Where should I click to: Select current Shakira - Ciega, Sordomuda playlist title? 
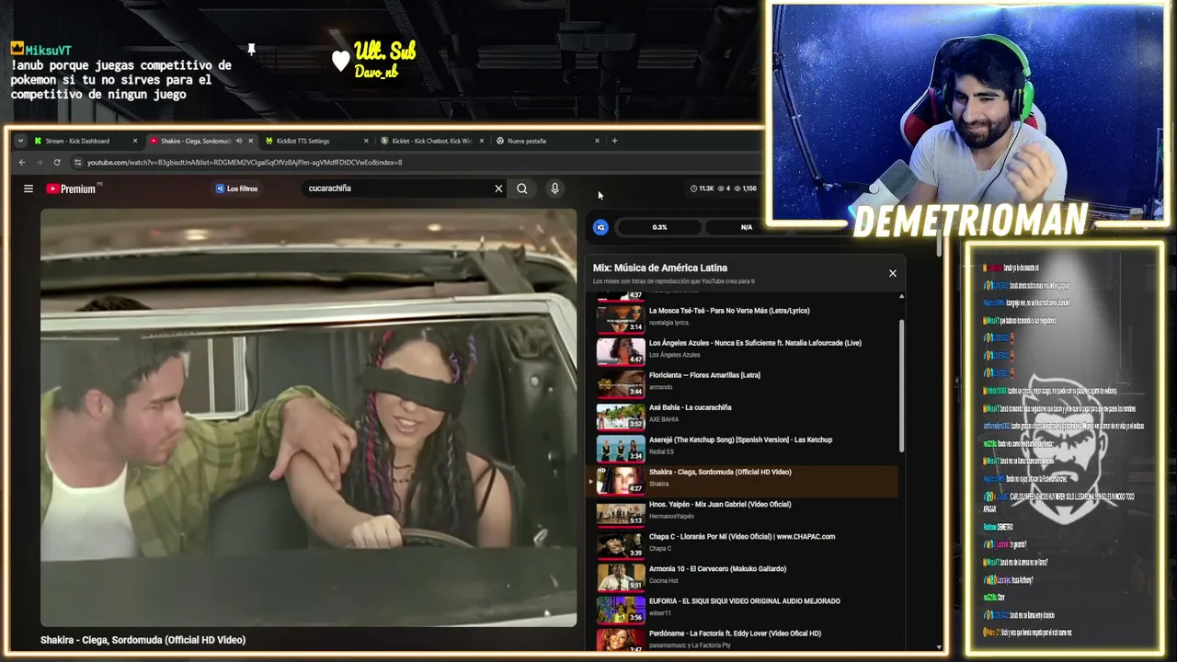[720, 472]
